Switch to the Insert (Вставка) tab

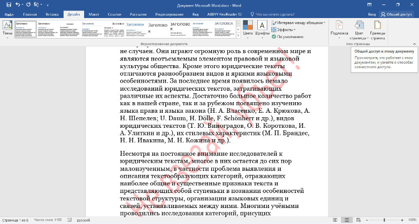pyautogui.click(x=52, y=15)
